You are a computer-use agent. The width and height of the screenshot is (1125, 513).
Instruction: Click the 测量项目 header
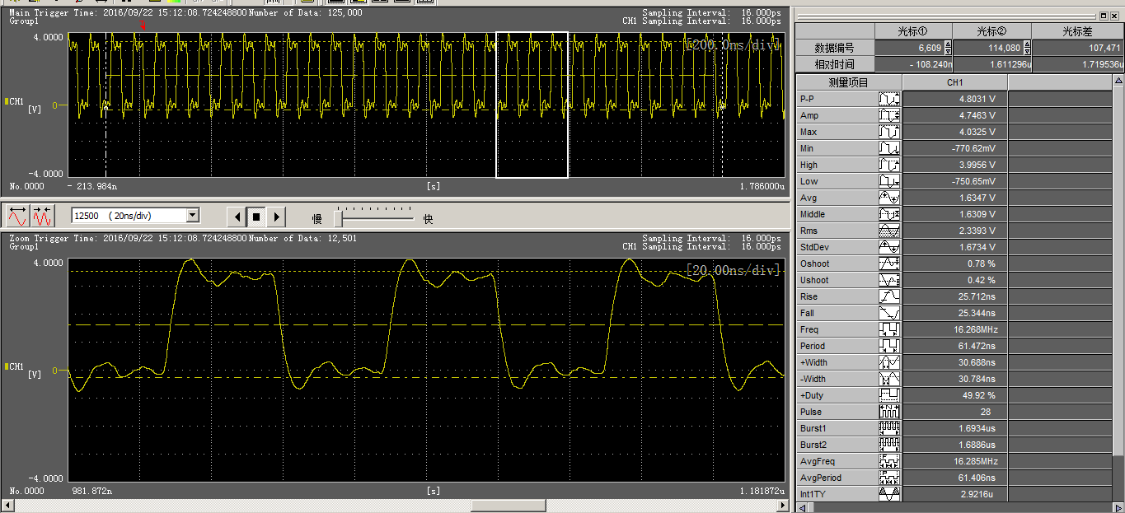(x=849, y=82)
